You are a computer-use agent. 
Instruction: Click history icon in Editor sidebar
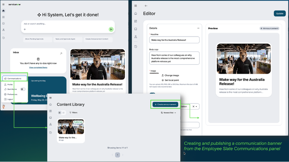tap(136, 46)
